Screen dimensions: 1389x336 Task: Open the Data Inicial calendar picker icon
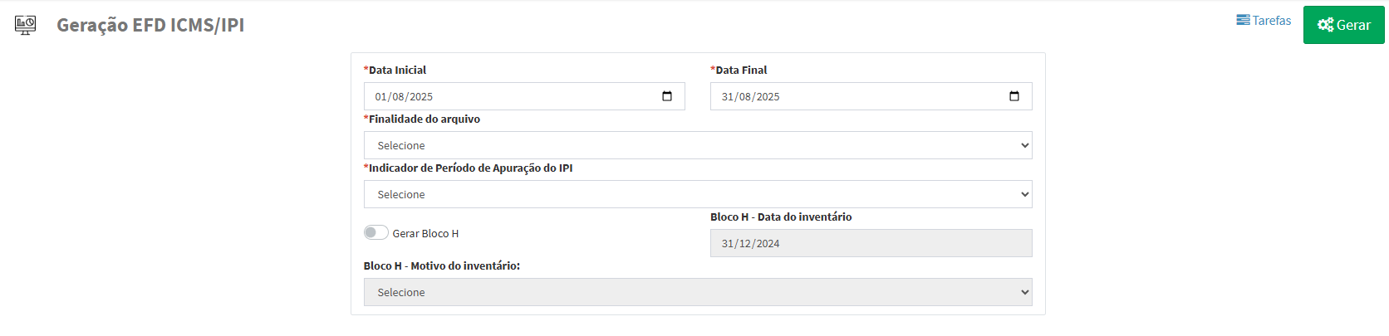(x=667, y=96)
